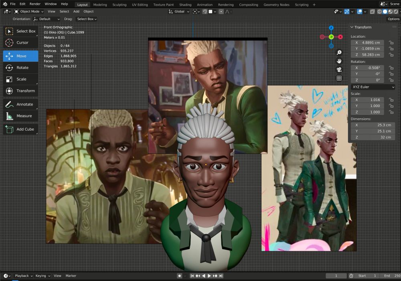The height and width of the screenshot is (281, 401).
Task: Choose the Move tool
Action: [x=20, y=56]
